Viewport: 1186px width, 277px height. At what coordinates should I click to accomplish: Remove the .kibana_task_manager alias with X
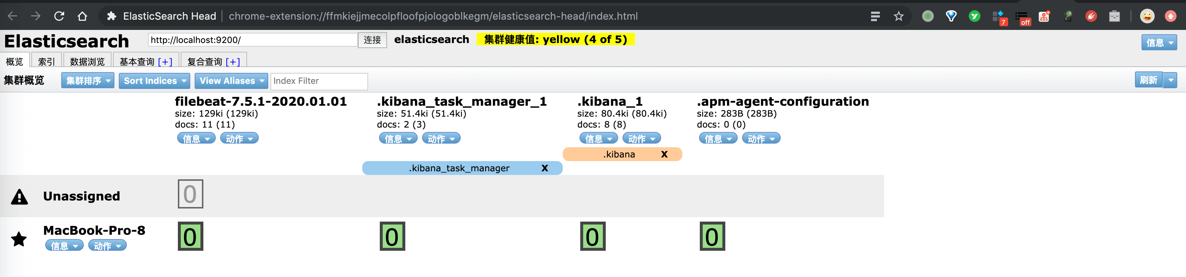pos(545,168)
